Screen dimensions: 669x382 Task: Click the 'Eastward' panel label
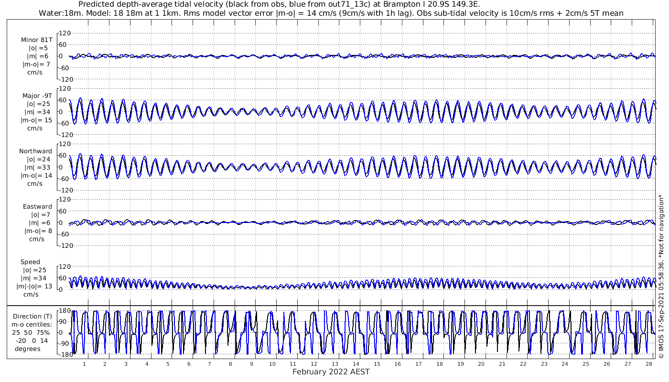(37, 207)
